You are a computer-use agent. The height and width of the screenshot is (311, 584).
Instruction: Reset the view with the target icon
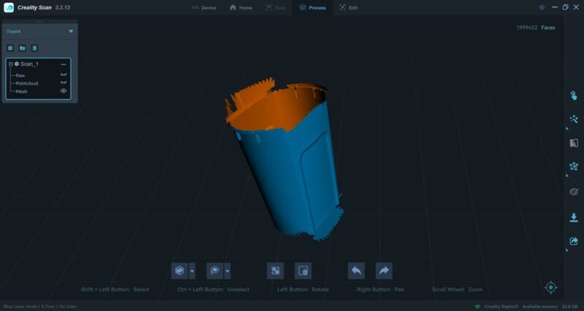pos(551,288)
